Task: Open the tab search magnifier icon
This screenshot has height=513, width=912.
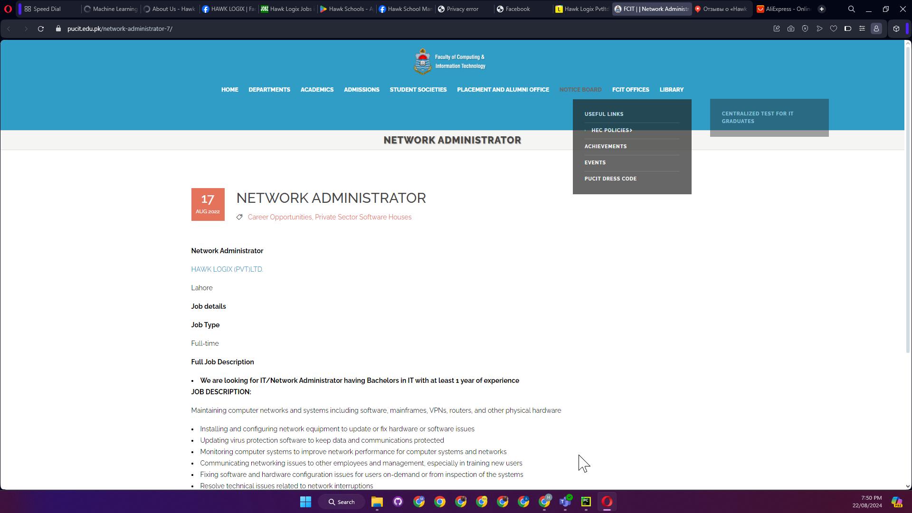Action: 851,9
